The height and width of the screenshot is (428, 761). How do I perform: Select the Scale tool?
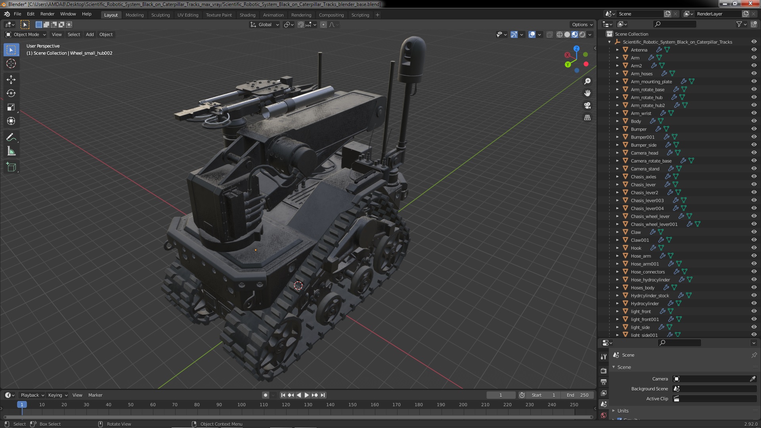11,107
